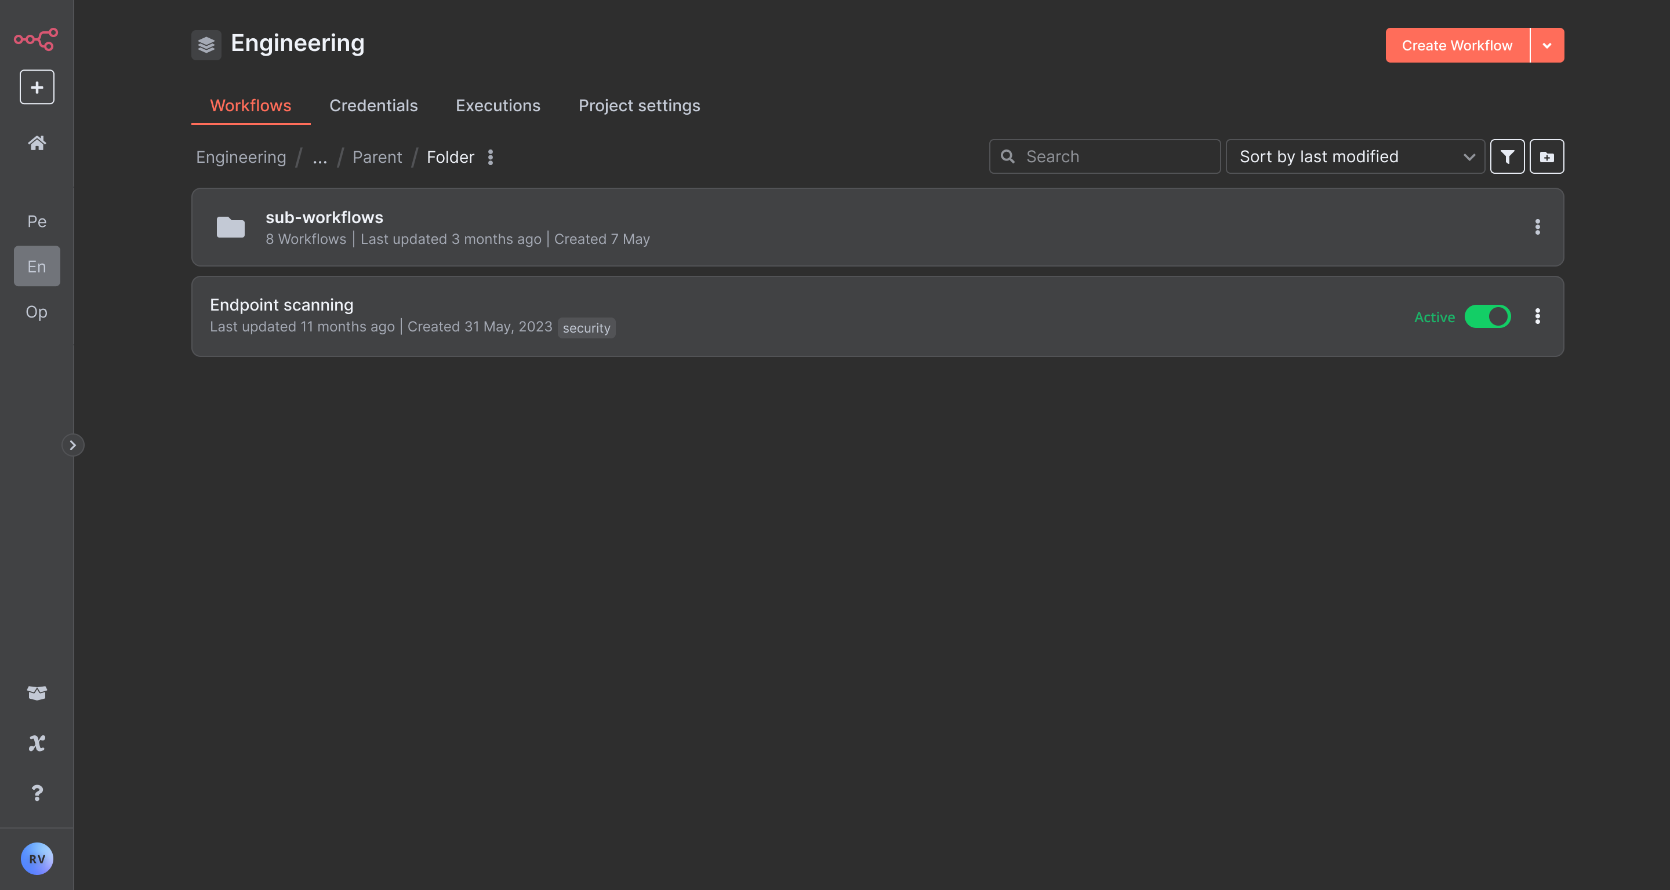Click the add new folder icon
This screenshot has height=890, width=1670.
(1546, 157)
